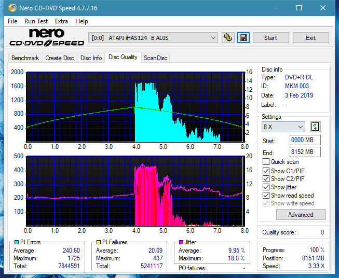Click the disc date 3 Feb 2019
This screenshot has width=339, height=278.
tap(299, 95)
